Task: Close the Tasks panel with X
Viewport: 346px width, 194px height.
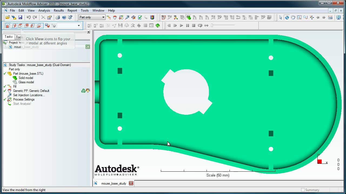Action: pyautogui.click(x=88, y=32)
